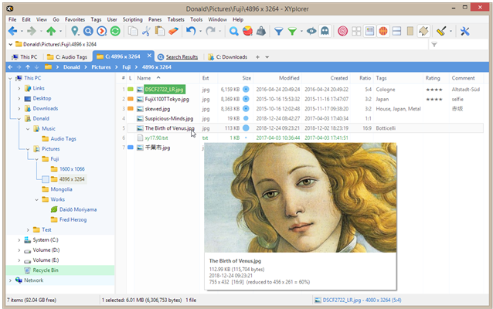Switch to thumbnails grid view icon
The width and height of the screenshot is (493, 309).
pos(356,31)
